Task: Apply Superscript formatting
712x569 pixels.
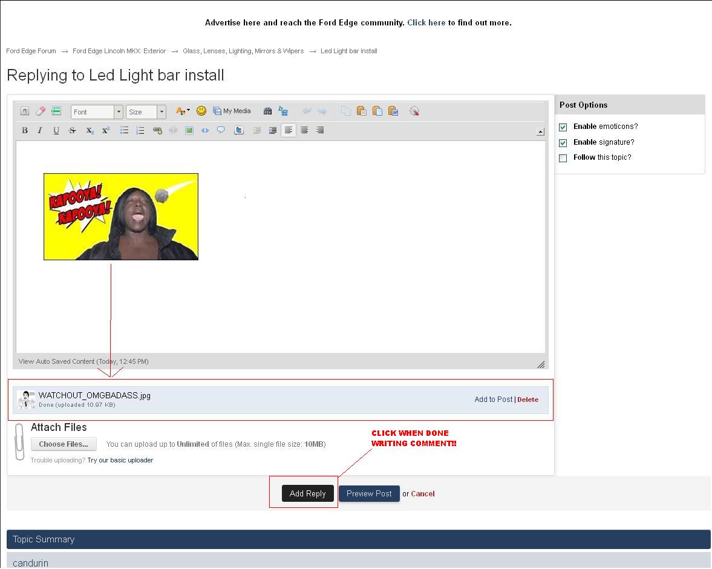Action: [x=105, y=130]
